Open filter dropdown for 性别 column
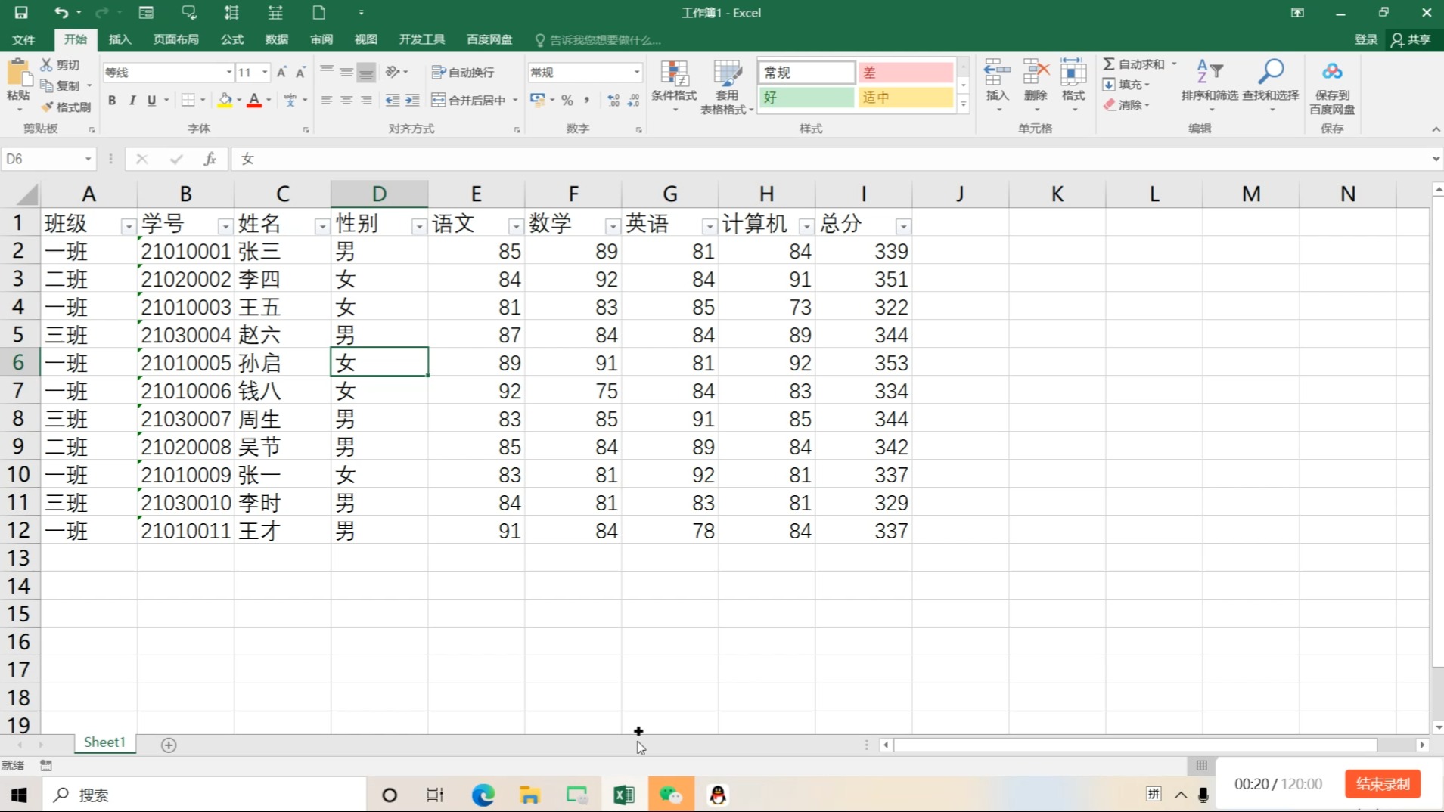Image resolution: width=1444 pixels, height=812 pixels. pos(418,226)
